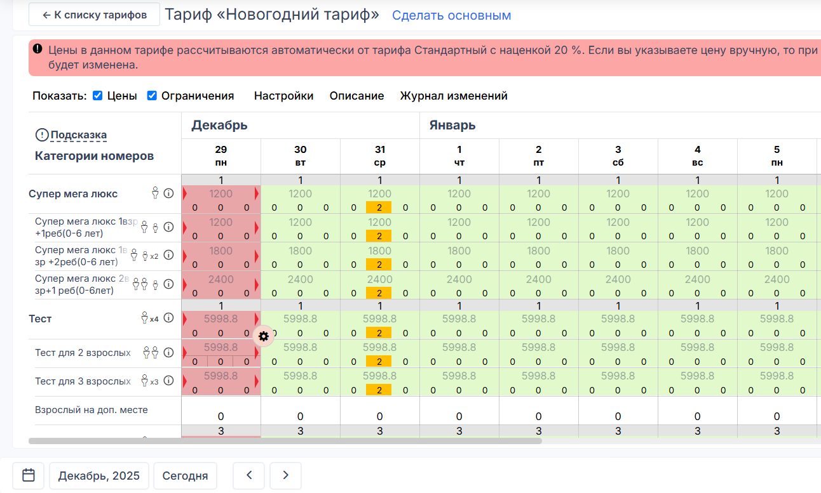Open the Декабрь, 2025 month selector
Screen dimensions: 821x493
tap(98, 476)
